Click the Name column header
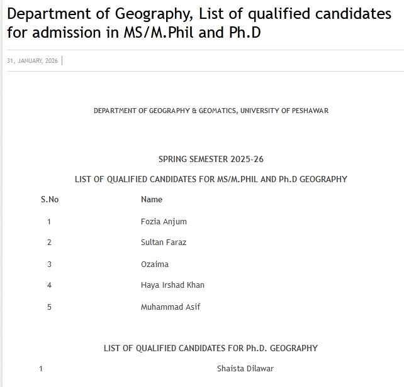The height and width of the screenshot is (387, 404). 152,200
